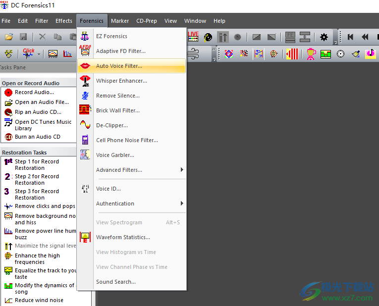
Task: Open the Auto Voice Filter lips icon
Action: click(x=85, y=66)
